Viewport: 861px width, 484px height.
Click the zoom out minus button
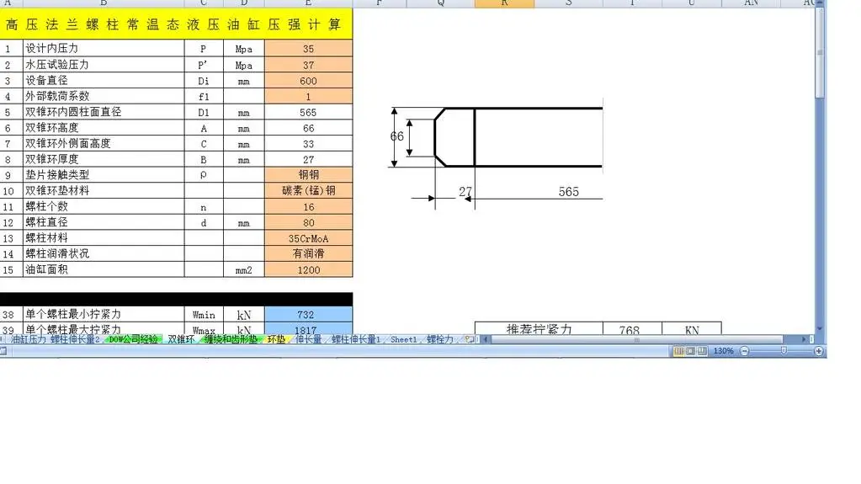click(x=745, y=350)
